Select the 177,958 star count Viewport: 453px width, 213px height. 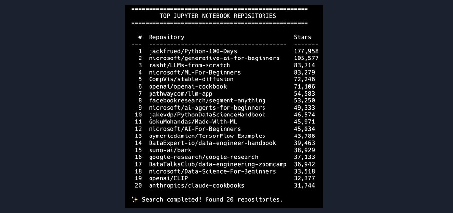[306, 51]
